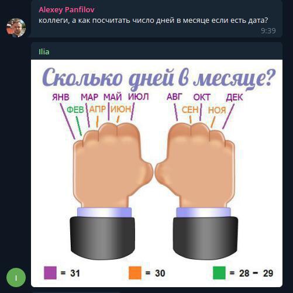Image resolution: width=293 pixels, height=293 pixels.
Task: Click the left fist illustration
Action: pos(109,190)
